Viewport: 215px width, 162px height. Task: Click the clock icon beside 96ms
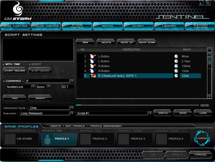[176, 56]
